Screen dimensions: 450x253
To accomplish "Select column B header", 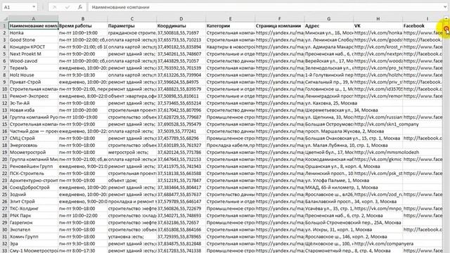I will click(83, 19).
